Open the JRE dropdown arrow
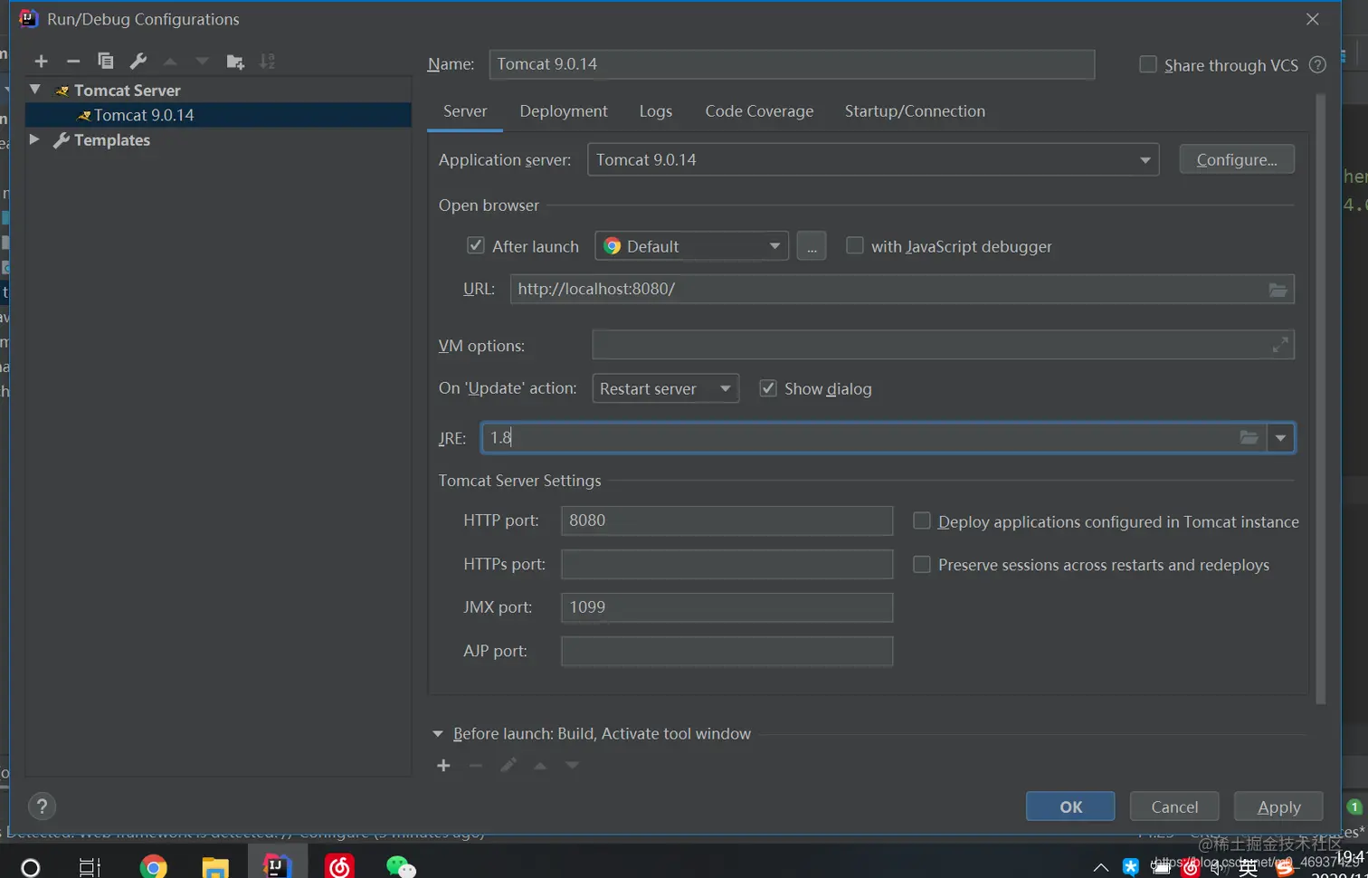 1280,438
